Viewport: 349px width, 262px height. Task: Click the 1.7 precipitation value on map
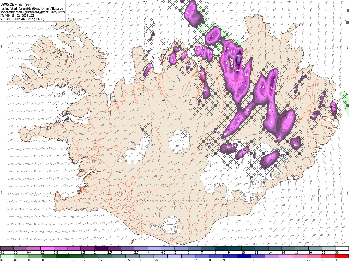point(211,37)
